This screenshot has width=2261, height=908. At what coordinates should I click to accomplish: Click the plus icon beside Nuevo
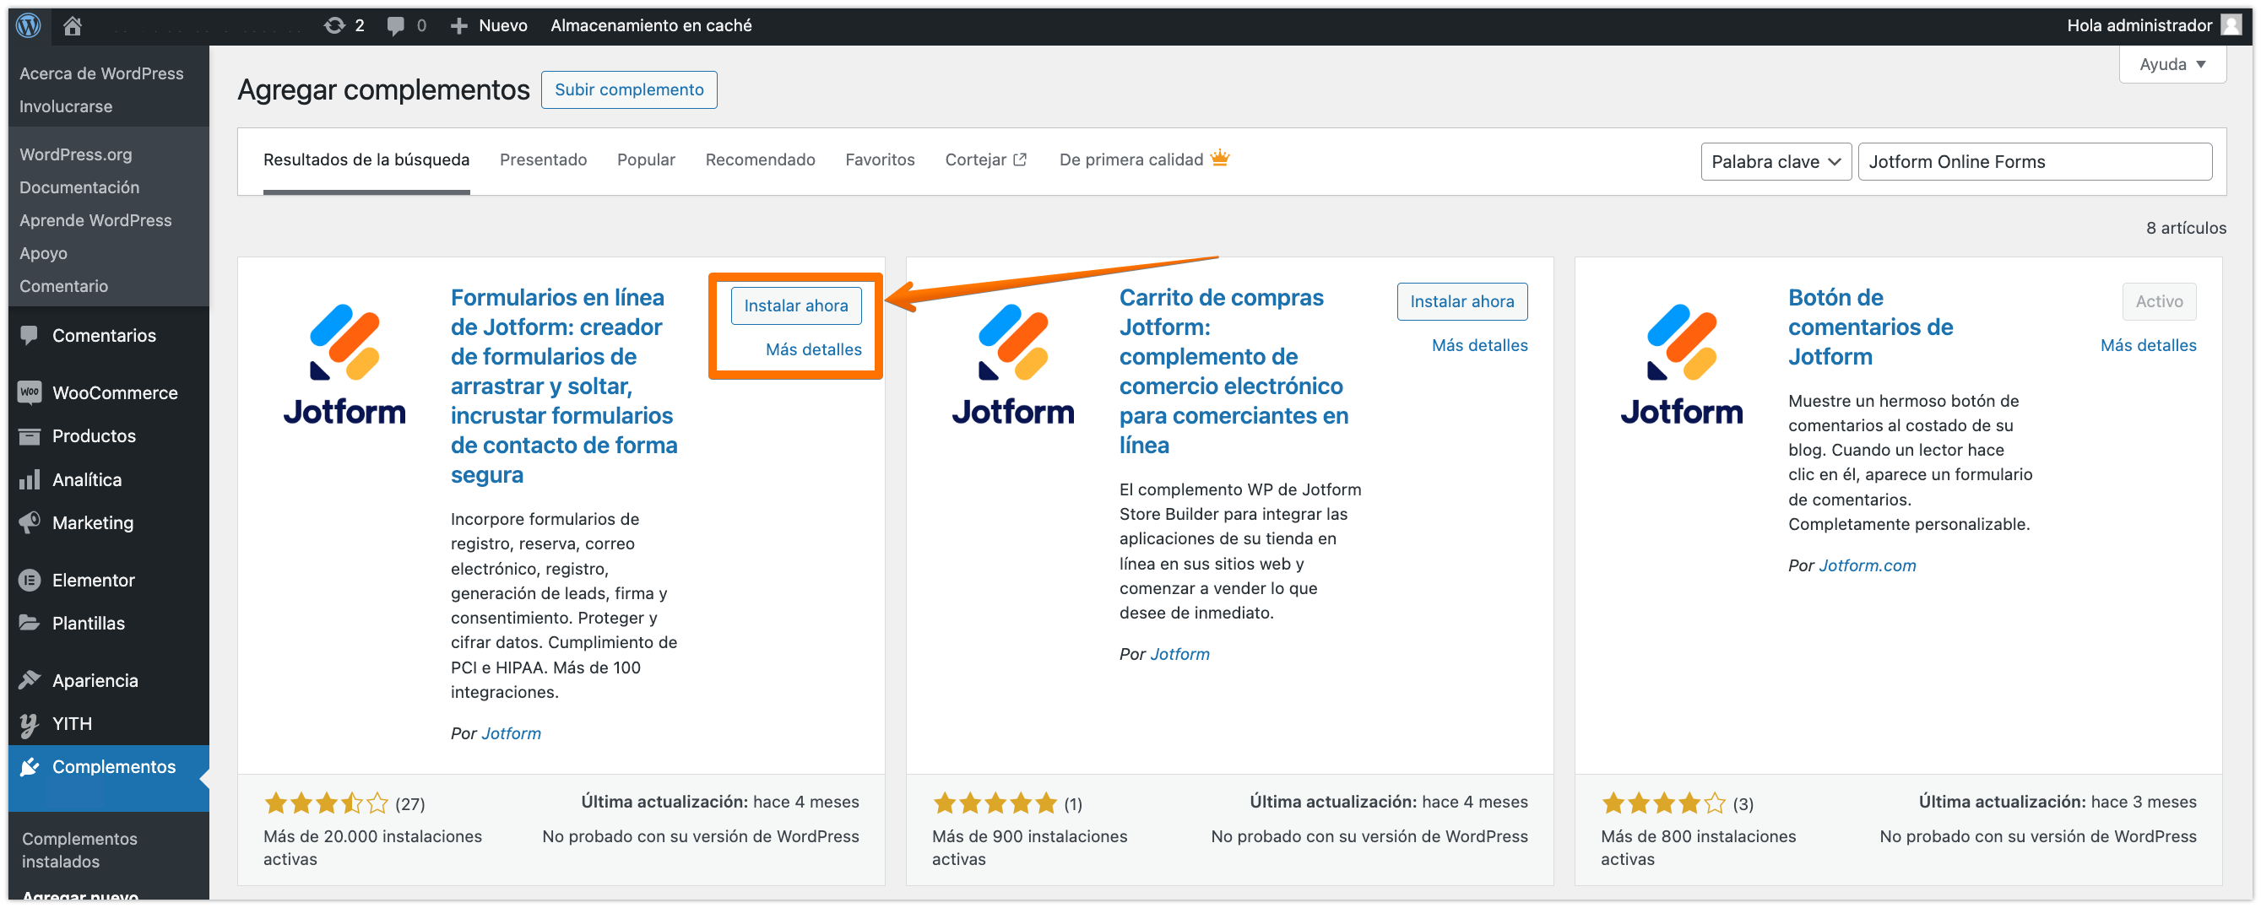coord(459,26)
